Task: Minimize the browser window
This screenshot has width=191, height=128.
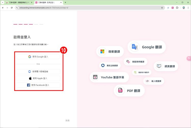Action: tap(177, 3)
